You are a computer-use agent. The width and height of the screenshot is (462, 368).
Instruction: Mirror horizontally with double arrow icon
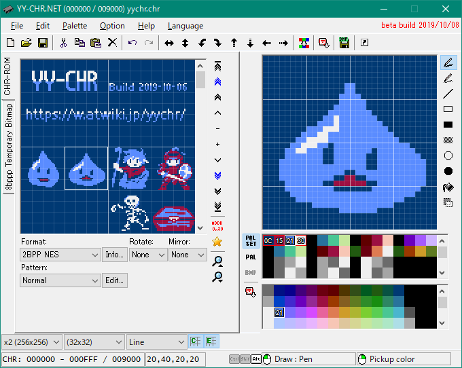click(x=169, y=43)
